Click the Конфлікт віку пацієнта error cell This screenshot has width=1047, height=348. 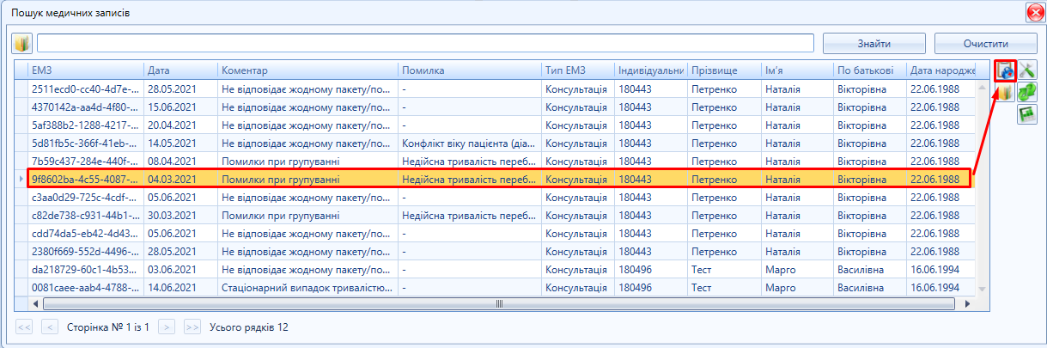469,143
